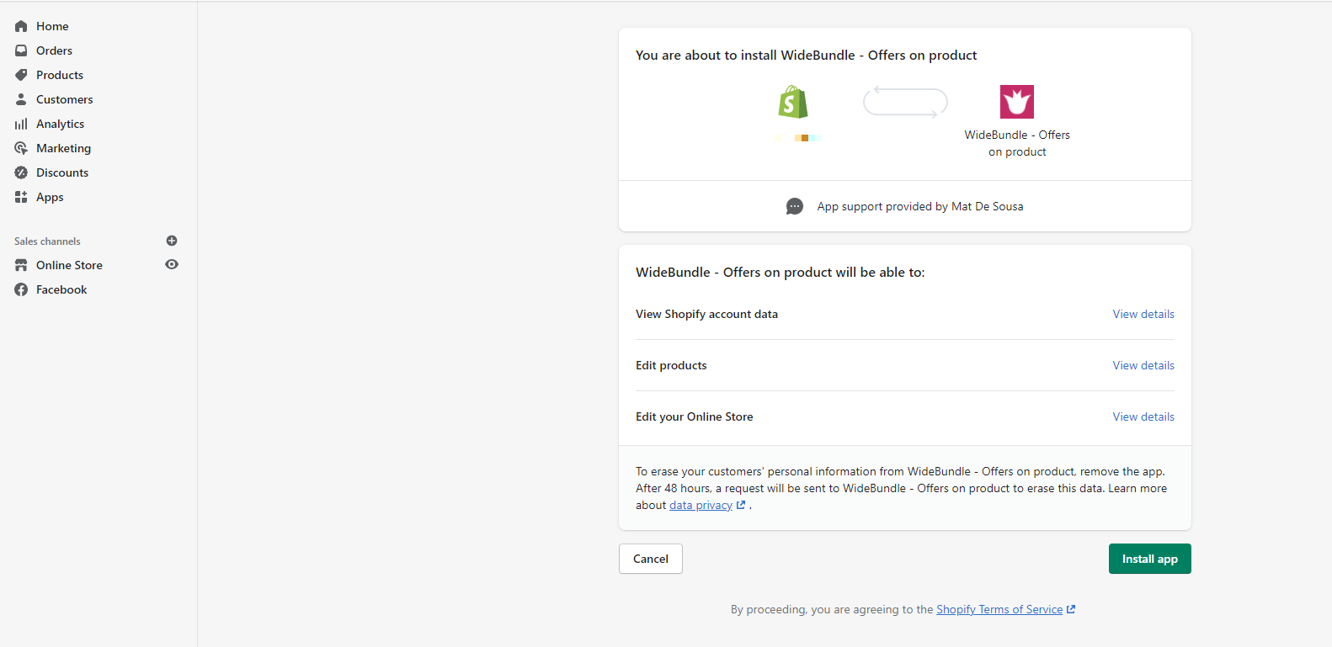Click the Sales channels heading
1332x647 pixels.
pos(47,241)
